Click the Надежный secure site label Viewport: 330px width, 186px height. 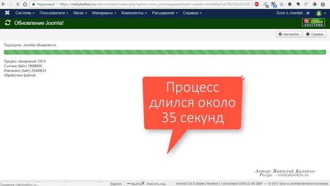point(46,4)
